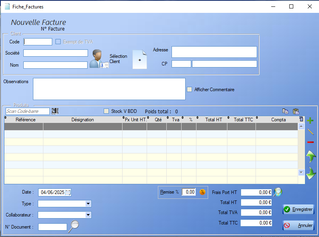319x237 pixels.
Task: Click the Annuler button
Action: click(x=298, y=225)
